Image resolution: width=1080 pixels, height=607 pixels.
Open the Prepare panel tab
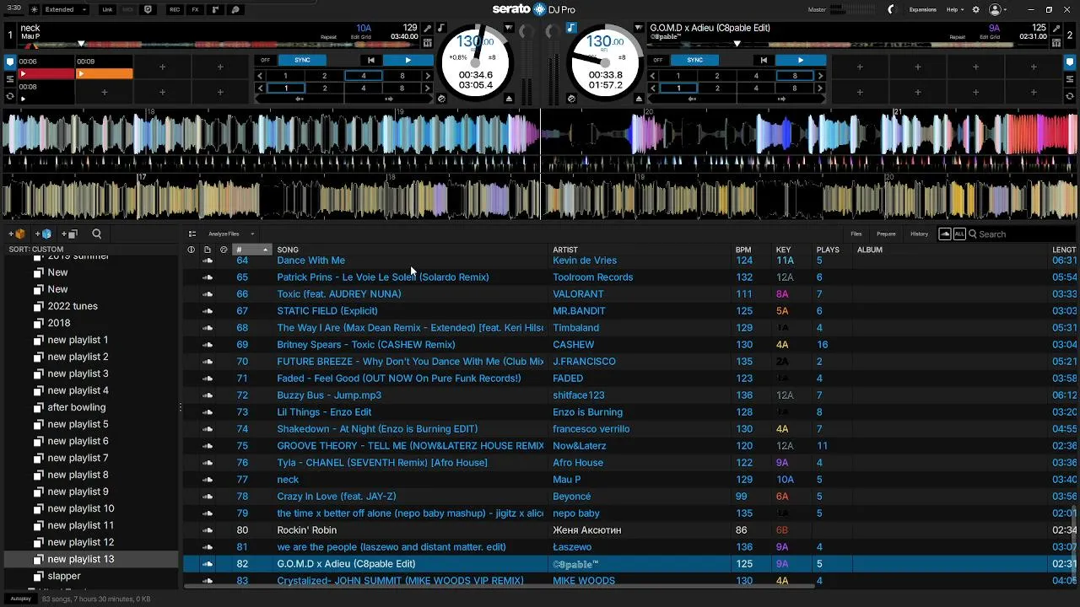[x=886, y=234]
